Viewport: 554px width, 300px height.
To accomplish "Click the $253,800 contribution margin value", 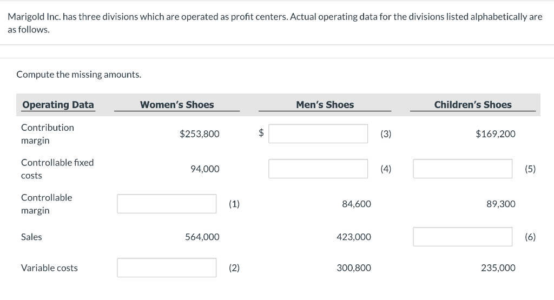I will tap(200, 134).
